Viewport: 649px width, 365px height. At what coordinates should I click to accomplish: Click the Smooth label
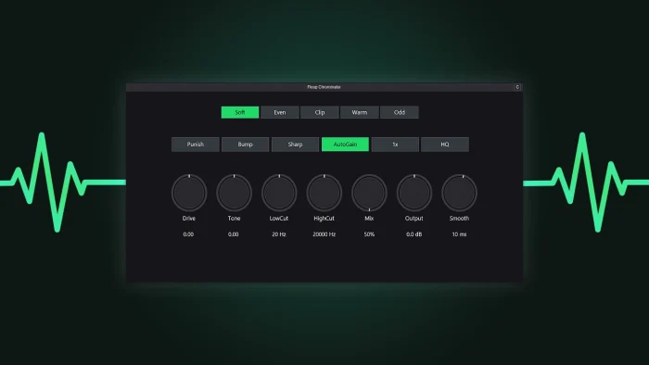(x=460, y=219)
